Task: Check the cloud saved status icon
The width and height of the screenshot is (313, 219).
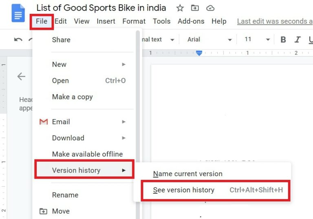Action: (210, 8)
